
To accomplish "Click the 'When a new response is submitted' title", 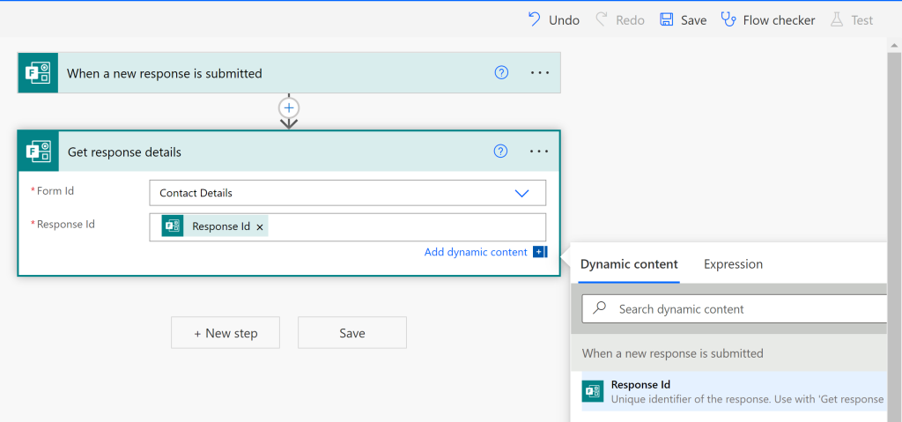I will pos(165,73).
